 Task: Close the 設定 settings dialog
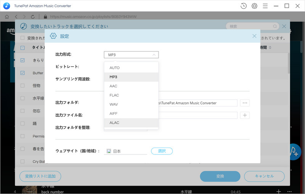click(254, 36)
